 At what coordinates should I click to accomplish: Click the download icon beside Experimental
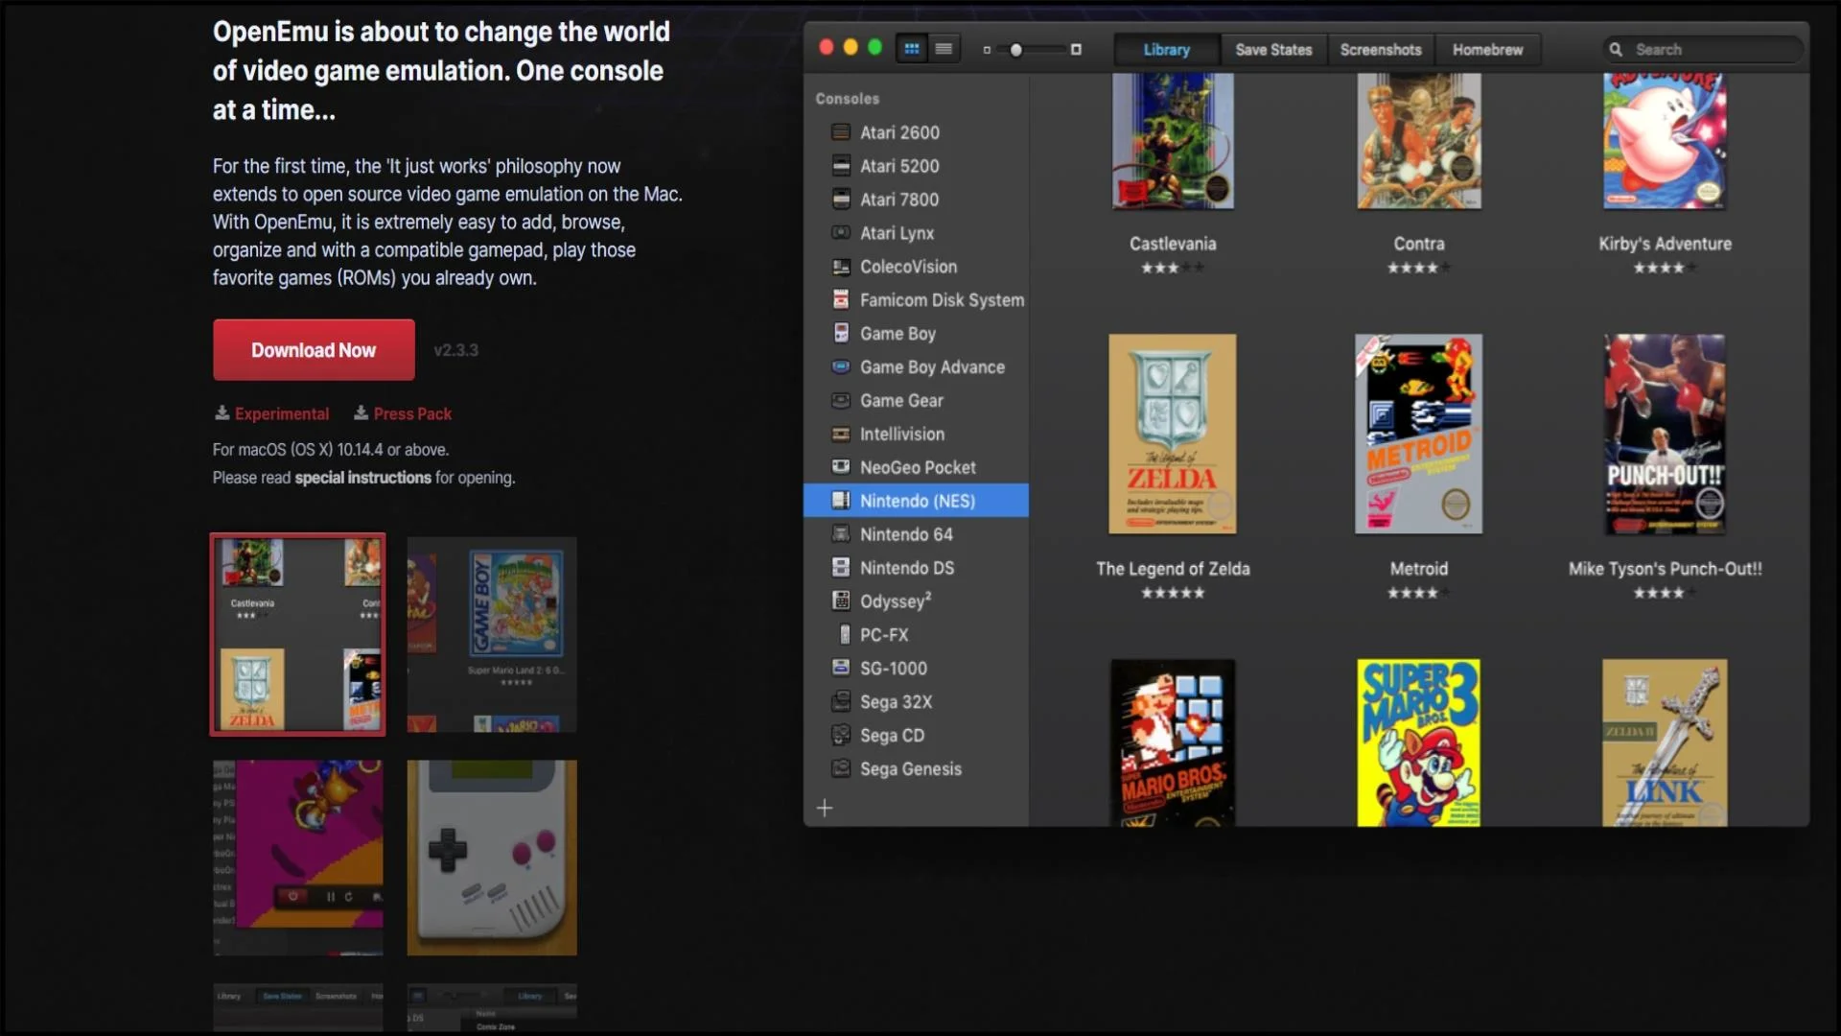[222, 413]
